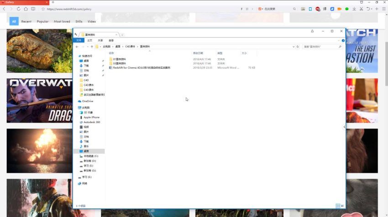The height and width of the screenshot is (217, 388).
Task: Open OneDrive in the navigation pane
Action: tap(88, 101)
